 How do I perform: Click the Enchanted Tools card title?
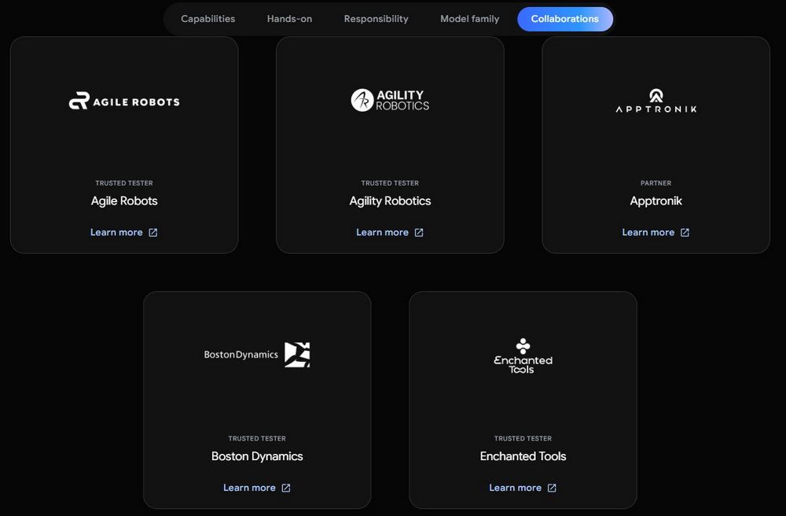(523, 456)
